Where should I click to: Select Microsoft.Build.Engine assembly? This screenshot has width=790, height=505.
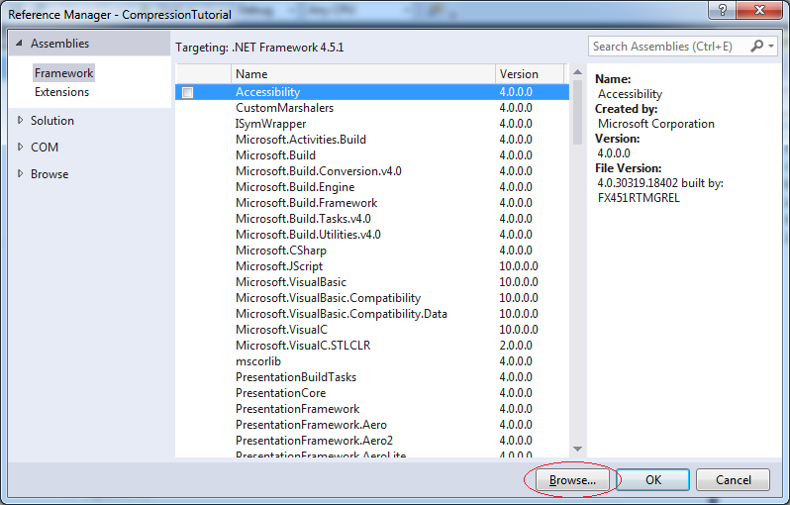coord(372,187)
